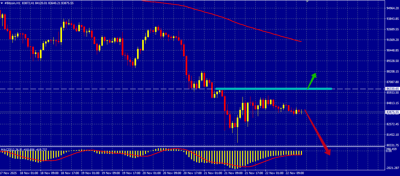The width and height of the screenshot is (400, 176).
Task: Click the gray chart shift marker triangle
Action: [307, 2]
